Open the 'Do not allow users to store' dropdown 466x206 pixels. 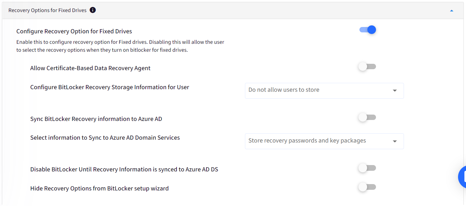click(x=324, y=90)
